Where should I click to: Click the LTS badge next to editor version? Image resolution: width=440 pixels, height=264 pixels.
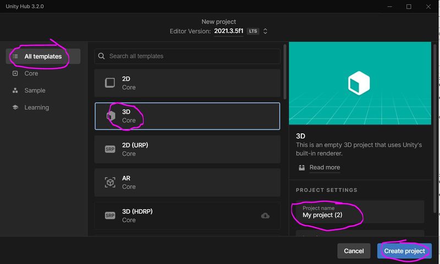[253, 31]
